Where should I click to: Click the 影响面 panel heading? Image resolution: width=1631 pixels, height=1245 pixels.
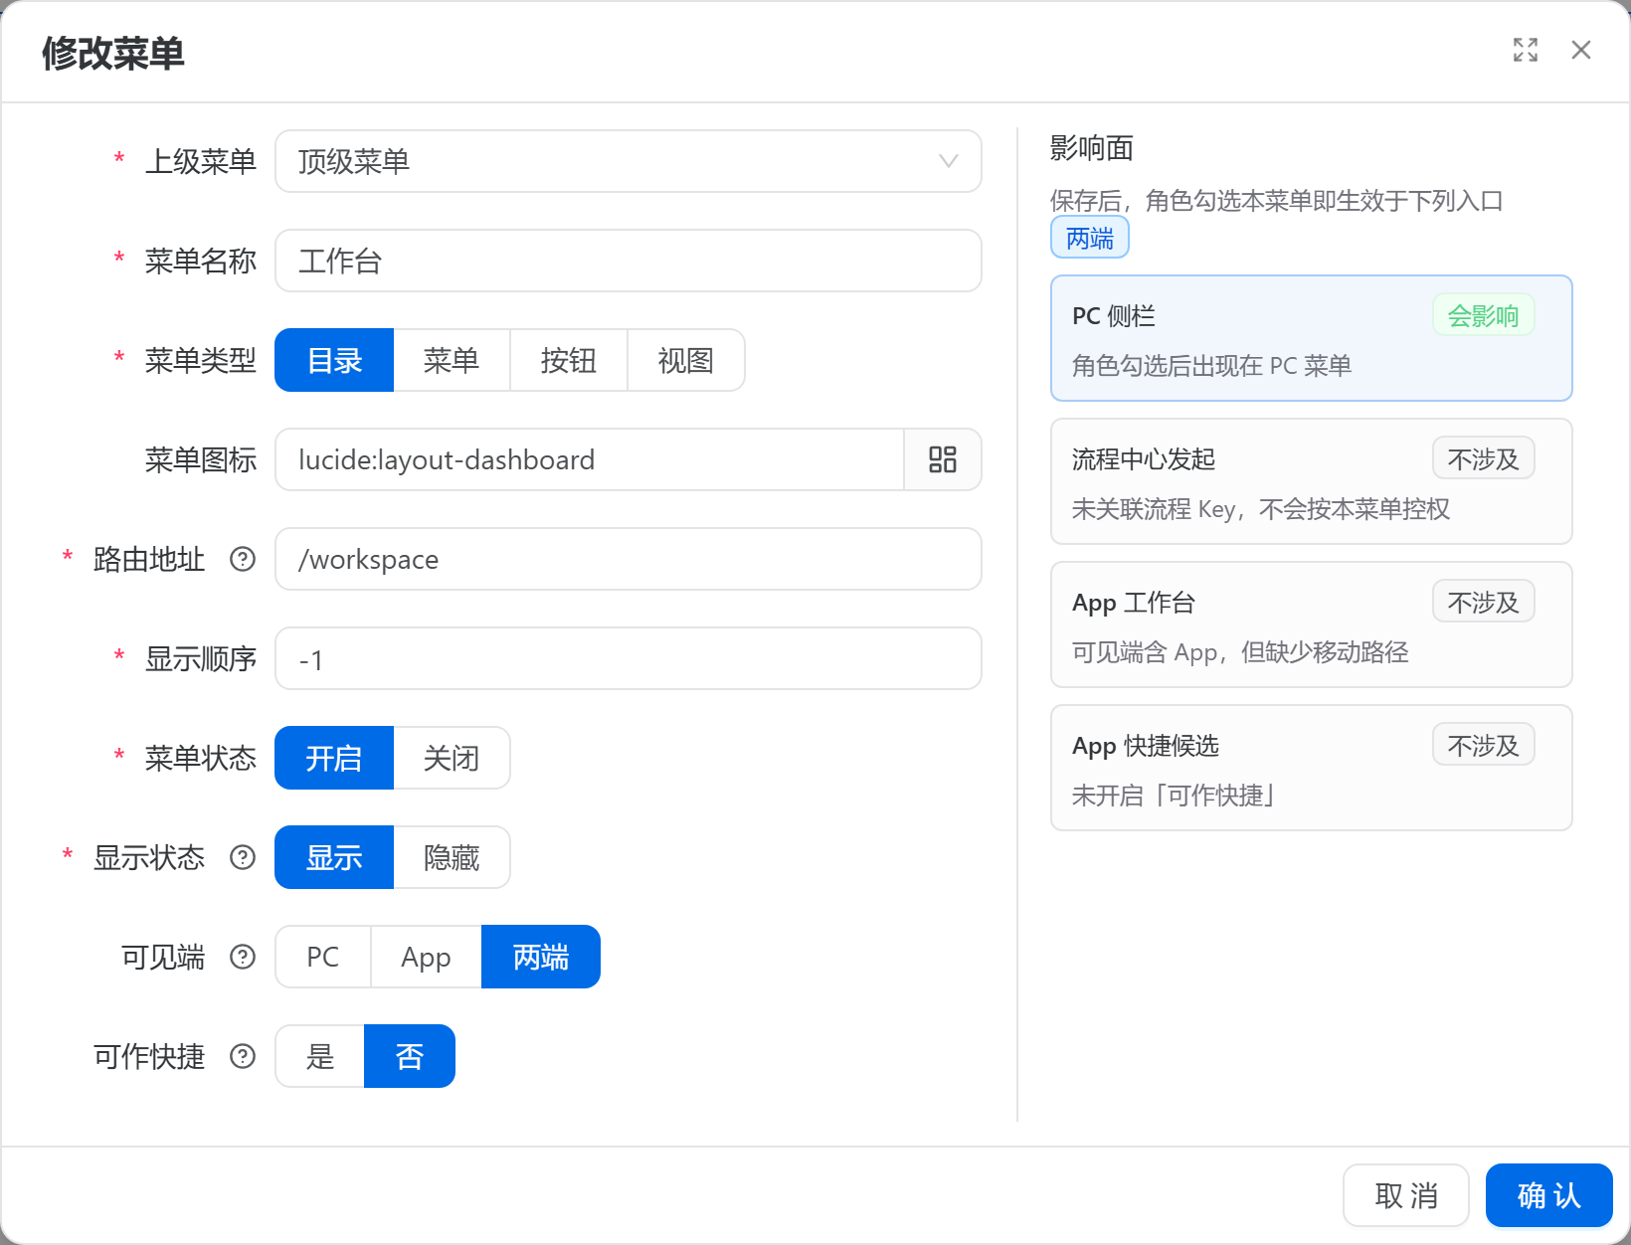point(1092,148)
